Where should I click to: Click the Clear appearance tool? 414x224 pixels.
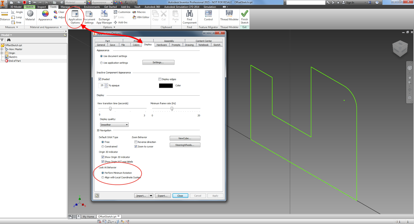point(59,12)
